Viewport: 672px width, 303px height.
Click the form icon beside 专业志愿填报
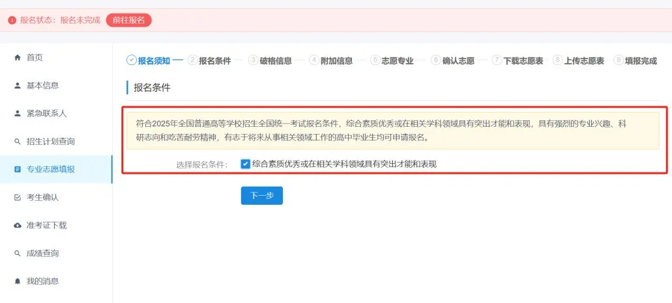coord(18,169)
